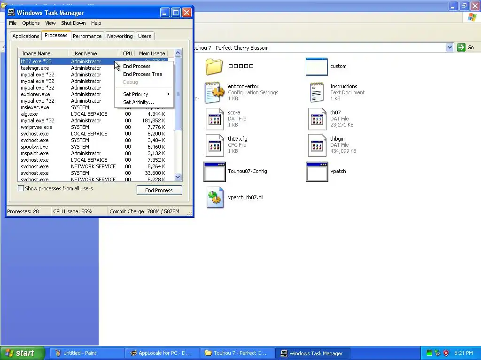Open the Windows start button
Screen dimensions: 481x360
pyautogui.click(x=23, y=353)
